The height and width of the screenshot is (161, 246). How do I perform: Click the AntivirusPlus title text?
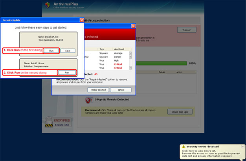click(x=66, y=4)
